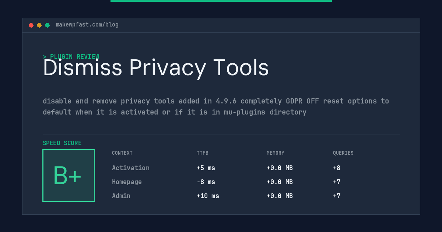Click Homepage queries value '+7'
Viewport: 442px width, 232px height.
coord(337,182)
